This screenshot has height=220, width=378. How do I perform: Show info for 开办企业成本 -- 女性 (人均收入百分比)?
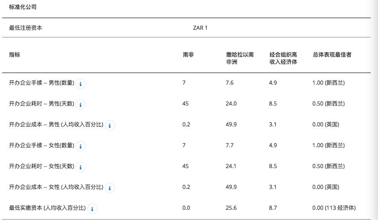tap(110, 188)
